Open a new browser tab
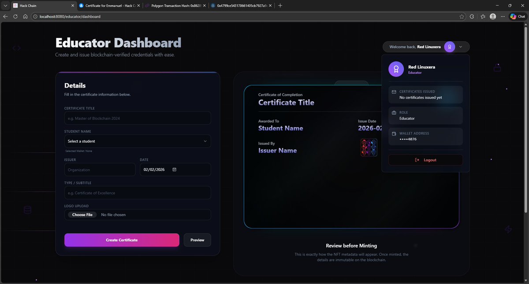The height and width of the screenshot is (284, 529). click(280, 5)
